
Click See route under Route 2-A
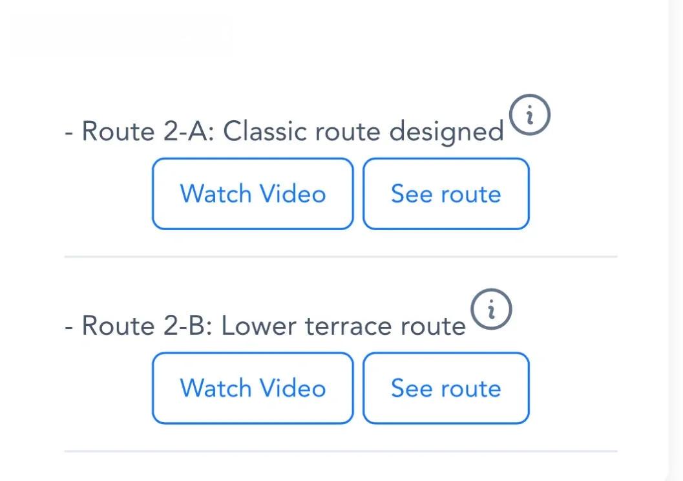pyautogui.click(x=446, y=194)
